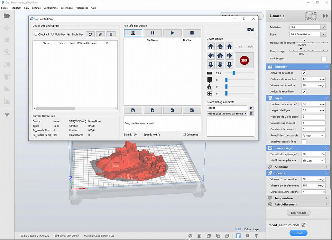Adjust Remplissage 30% slider

coord(301,49)
